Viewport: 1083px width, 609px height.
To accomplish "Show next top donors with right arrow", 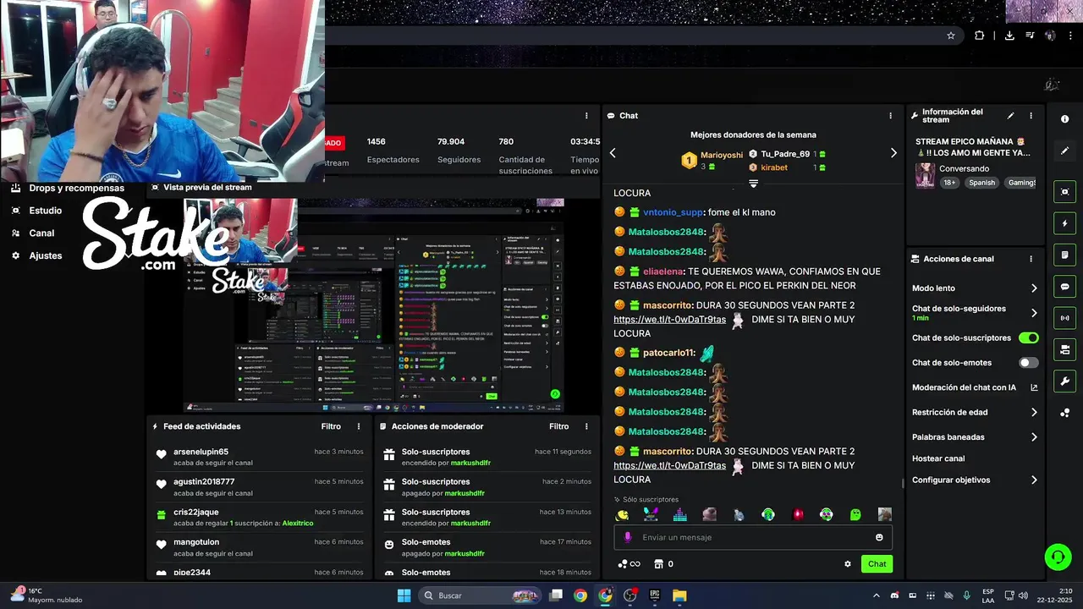I will pos(893,153).
